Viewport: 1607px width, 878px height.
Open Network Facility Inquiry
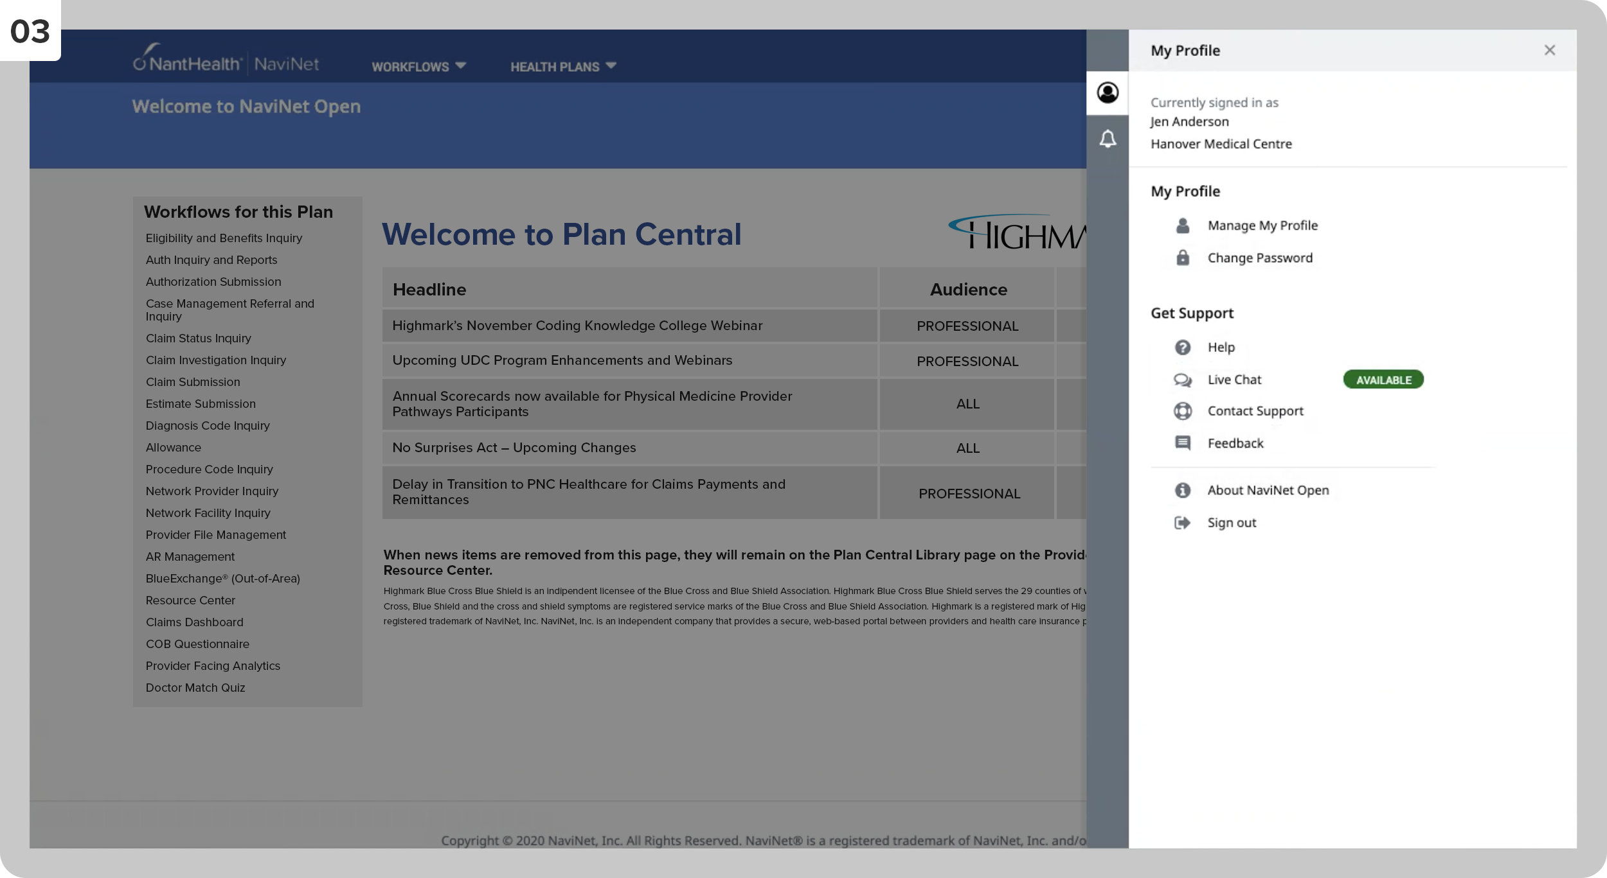tap(208, 513)
